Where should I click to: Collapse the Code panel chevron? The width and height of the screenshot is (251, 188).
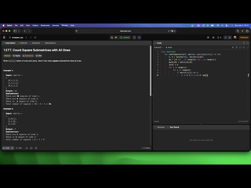click(x=247, y=43)
